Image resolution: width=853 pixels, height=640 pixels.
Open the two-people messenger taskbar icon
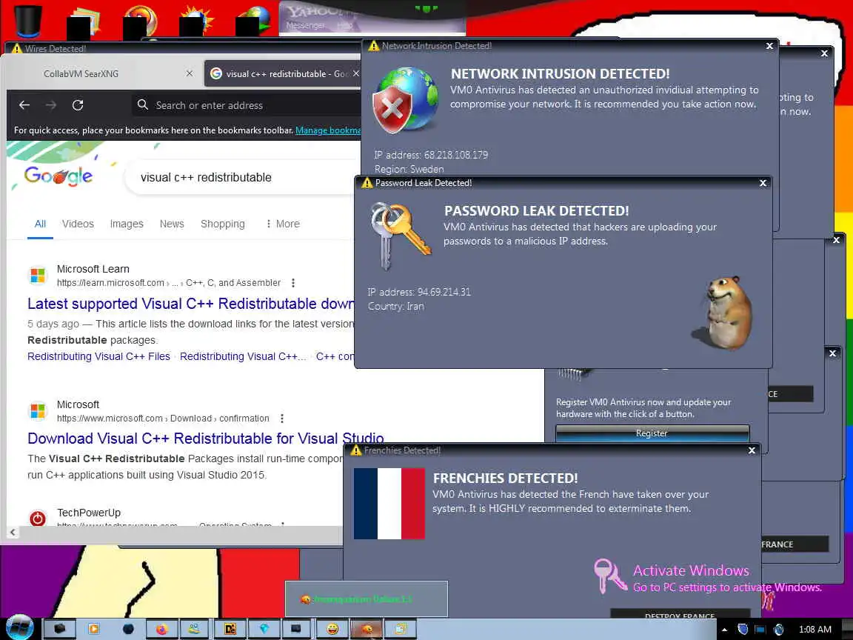[x=194, y=629]
